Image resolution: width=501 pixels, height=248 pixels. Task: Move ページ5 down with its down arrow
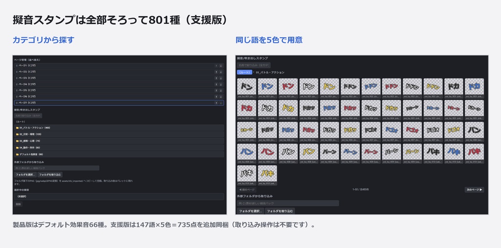click(221, 90)
